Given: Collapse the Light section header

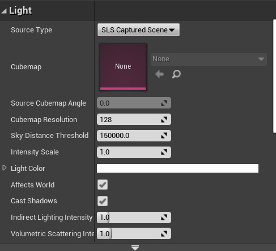Looking at the screenshot, I should [4, 11].
